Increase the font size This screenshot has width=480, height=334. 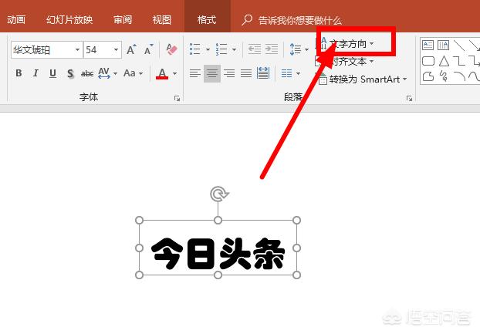pyautogui.click(x=132, y=50)
